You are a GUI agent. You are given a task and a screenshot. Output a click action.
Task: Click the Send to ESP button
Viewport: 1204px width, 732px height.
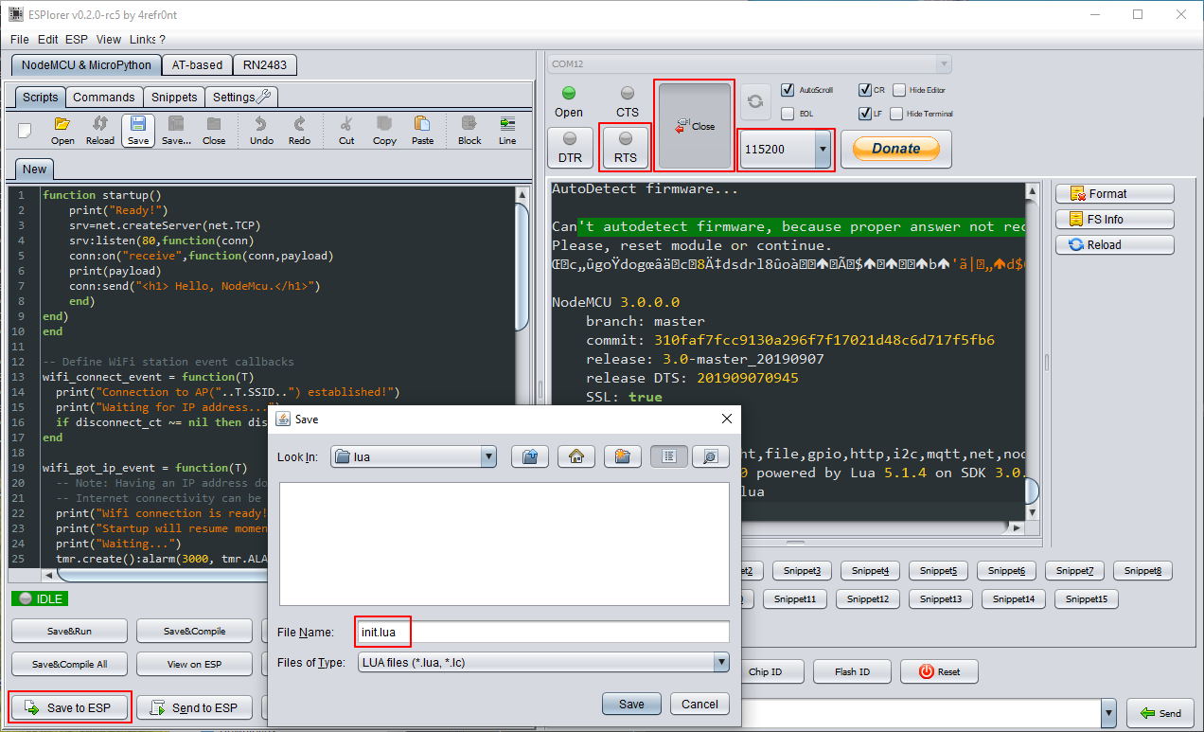(194, 707)
